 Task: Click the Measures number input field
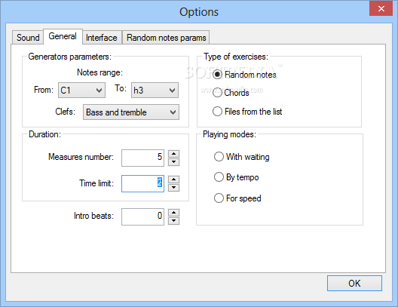[142, 158]
